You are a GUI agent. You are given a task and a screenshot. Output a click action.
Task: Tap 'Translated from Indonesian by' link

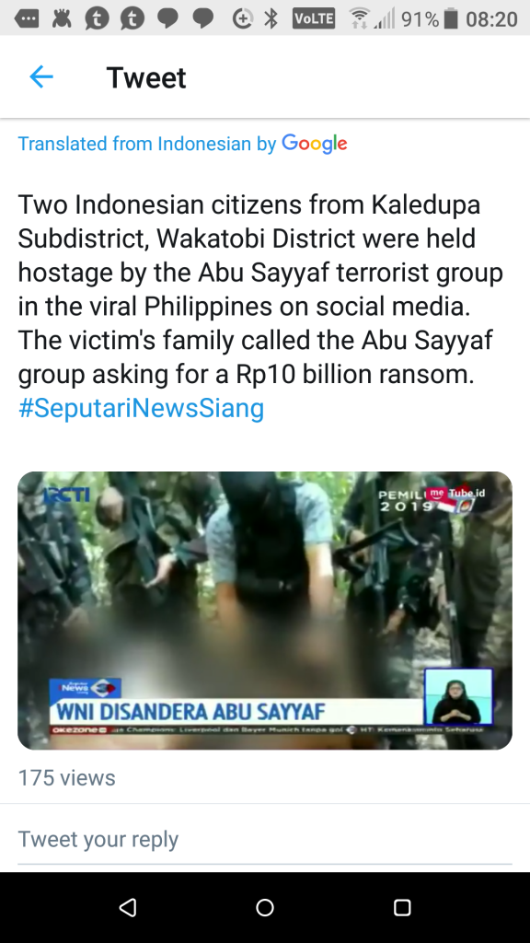click(147, 144)
